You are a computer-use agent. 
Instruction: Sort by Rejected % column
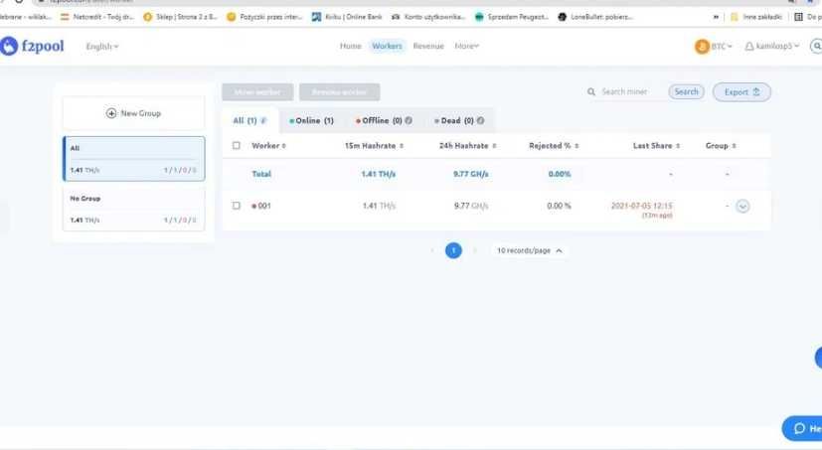coord(554,146)
